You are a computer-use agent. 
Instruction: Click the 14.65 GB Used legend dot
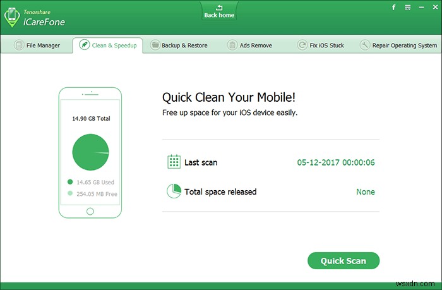[x=70, y=182]
